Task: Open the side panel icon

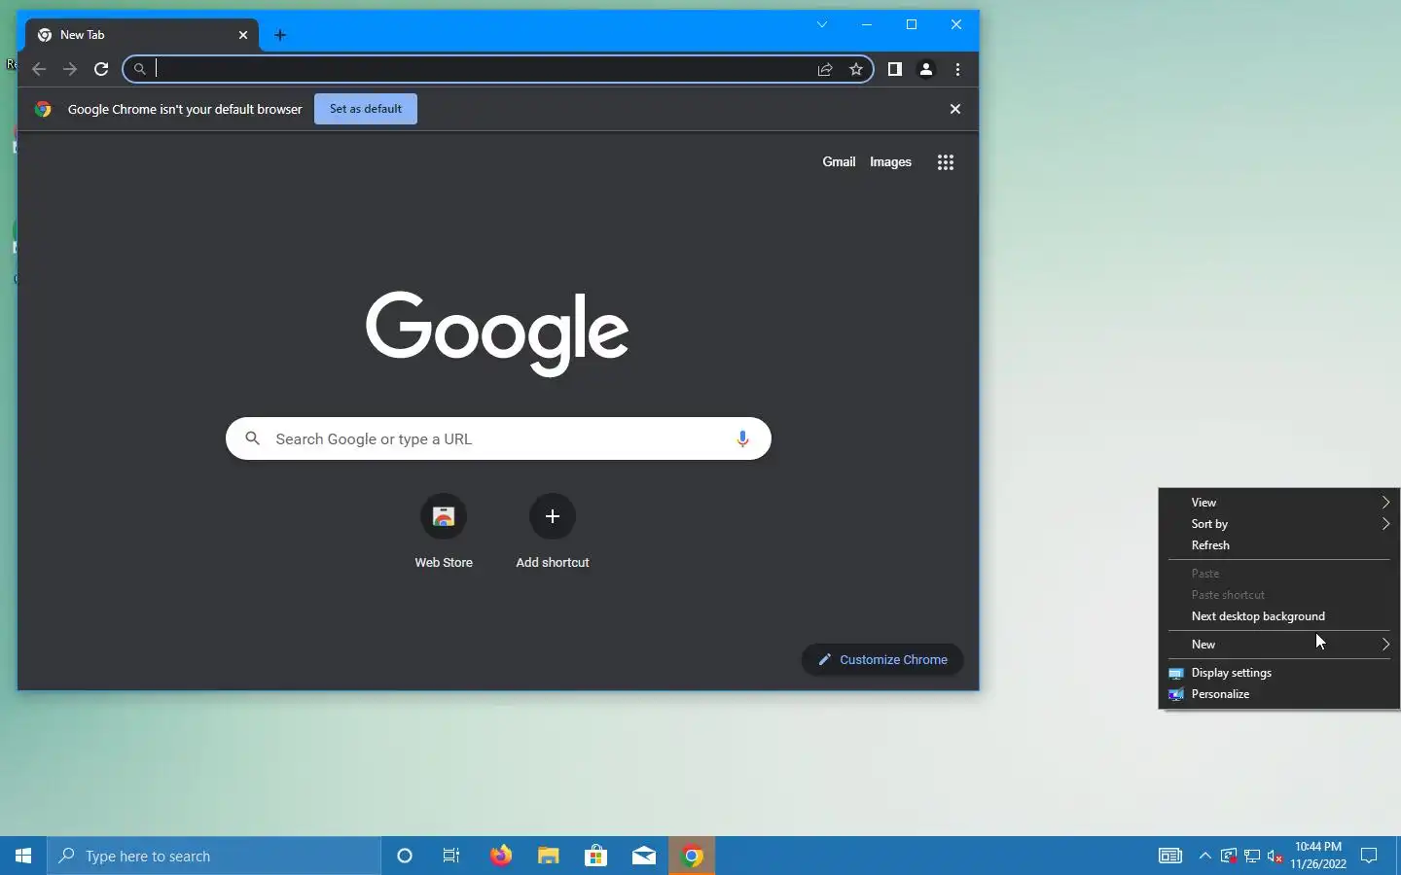Action: click(895, 69)
